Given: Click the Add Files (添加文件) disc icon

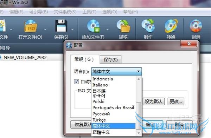Looking at the screenshot, I should click(94, 26).
